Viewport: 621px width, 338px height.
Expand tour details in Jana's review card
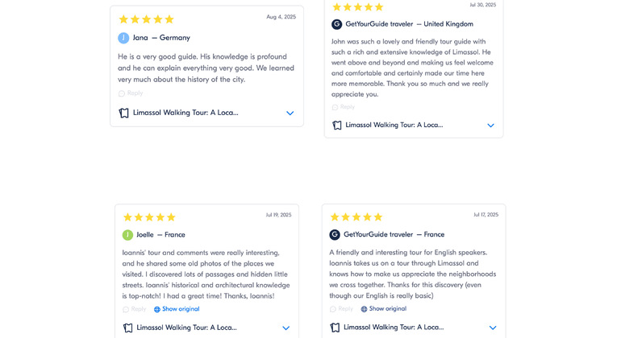(x=290, y=113)
